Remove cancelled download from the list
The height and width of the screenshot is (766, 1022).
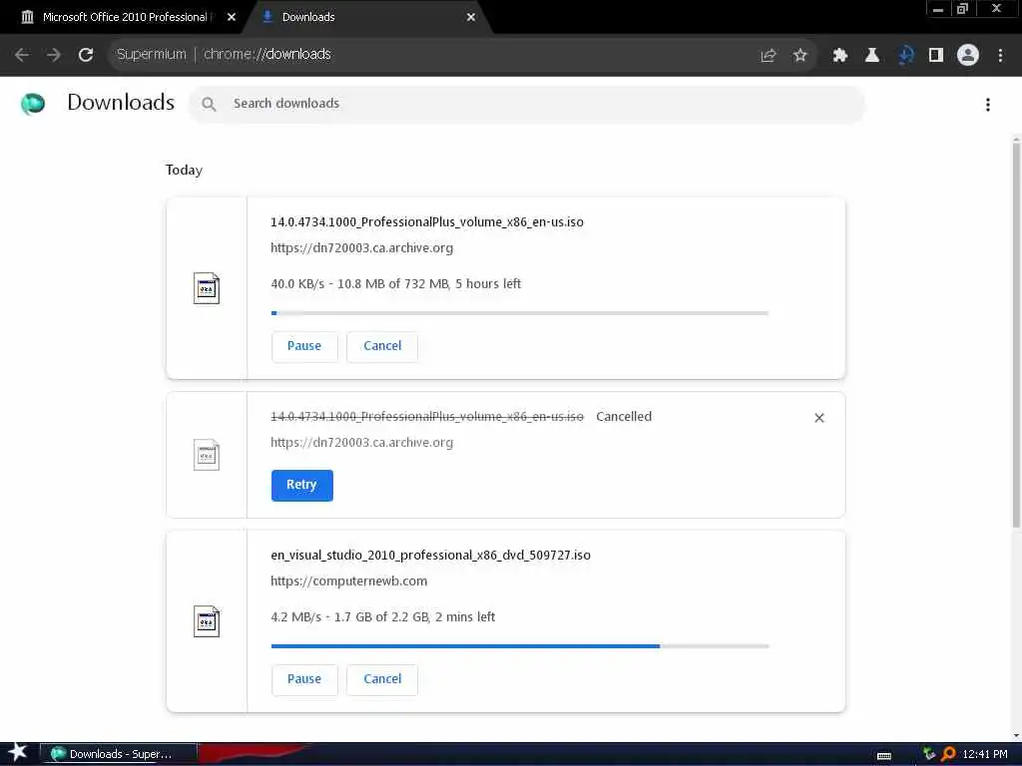coord(819,418)
